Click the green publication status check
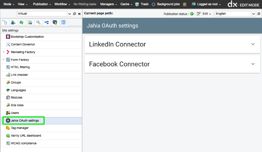This screenshot has width=262, height=152. pos(192,14)
